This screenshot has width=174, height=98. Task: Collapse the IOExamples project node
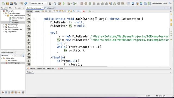coord(2,11)
